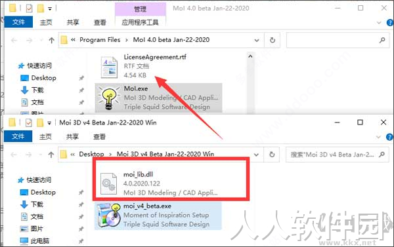
Task: Click the moi_v4_beta.exe setup disc icon
Action: coord(109,216)
